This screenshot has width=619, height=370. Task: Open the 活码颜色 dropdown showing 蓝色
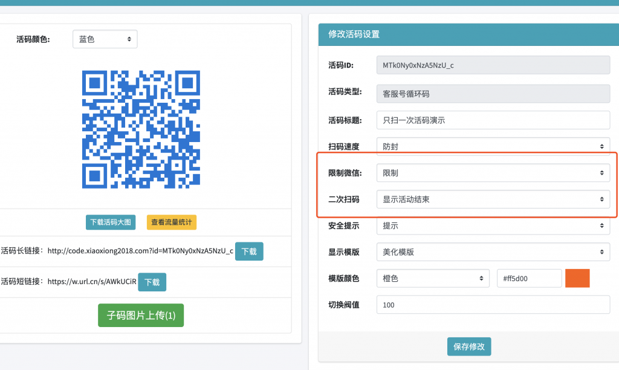click(105, 39)
